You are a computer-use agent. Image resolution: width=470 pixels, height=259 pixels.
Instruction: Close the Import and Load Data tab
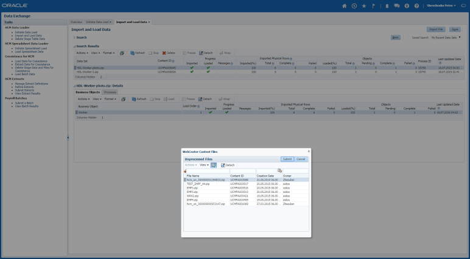[x=149, y=22]
